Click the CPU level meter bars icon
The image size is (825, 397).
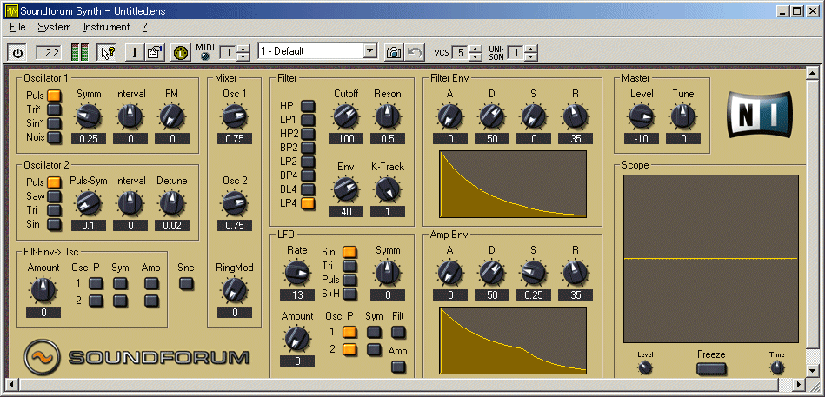pyautogui.click(x=79, y=52)
